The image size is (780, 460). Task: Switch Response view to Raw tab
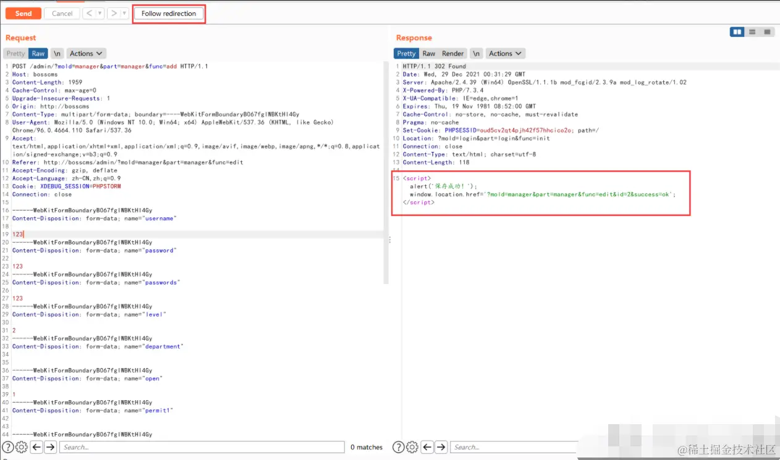pos(429,54)
